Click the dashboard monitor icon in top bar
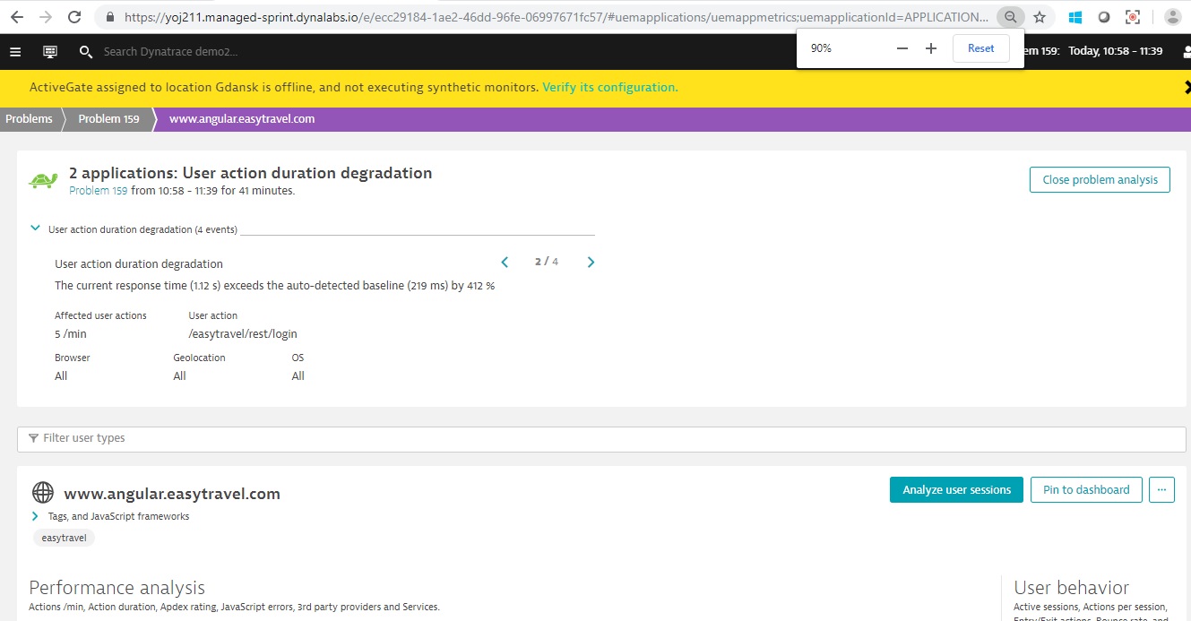Image resolution: width=1191 pixels, height=621 pixels. pos(50,52)
